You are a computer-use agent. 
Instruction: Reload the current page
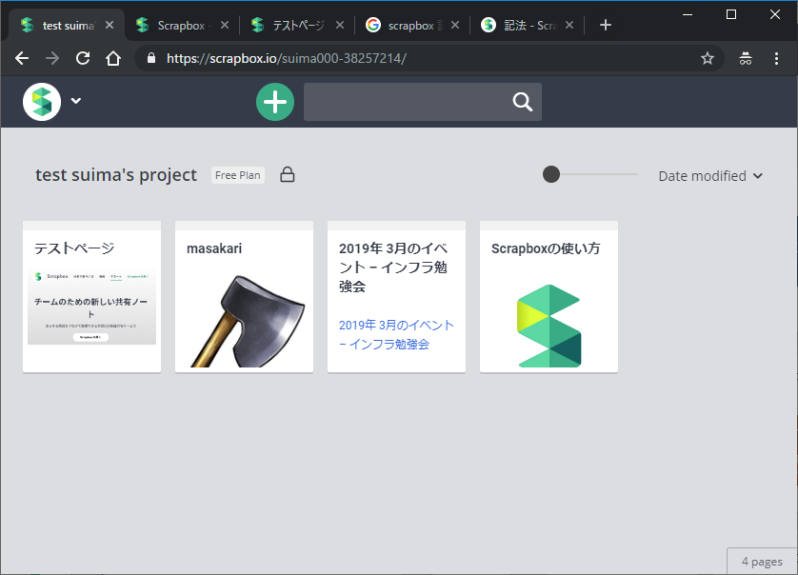click(83, 58)
